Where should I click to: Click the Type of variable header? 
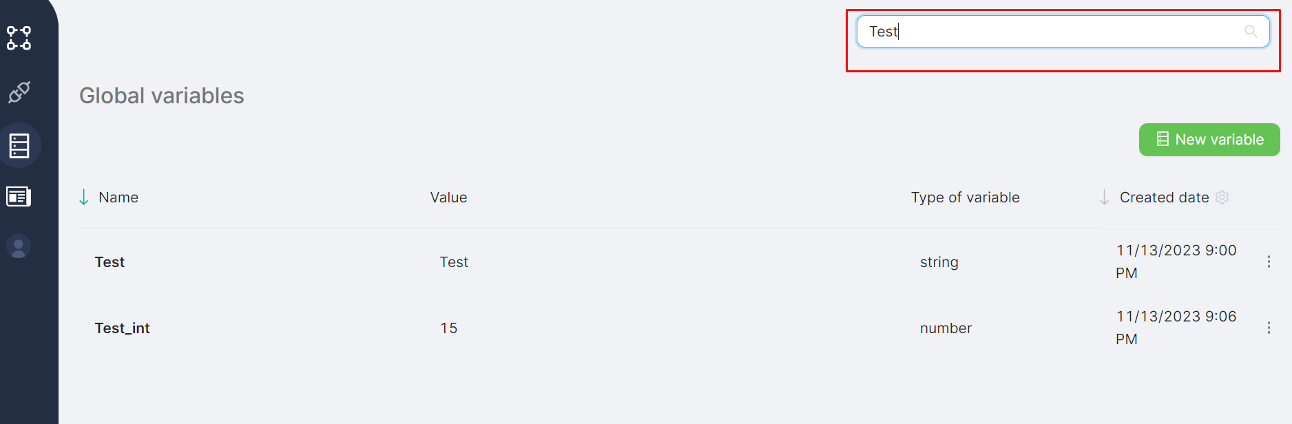click(965, 198)
